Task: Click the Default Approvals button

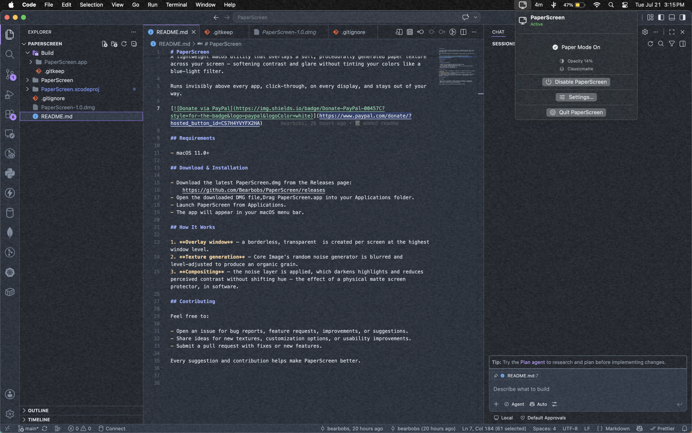Action: 543,418
